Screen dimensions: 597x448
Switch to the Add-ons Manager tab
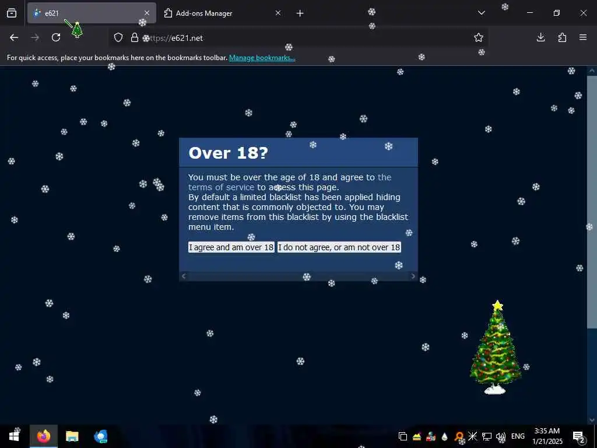coord(223,13)
